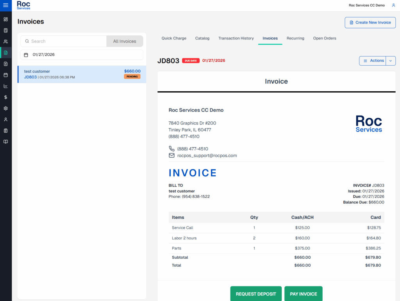This screenshot has width=400, height=301.
Task: Select the notes clipboard icon in the sidebar
Action: click(x=5, y=130)
